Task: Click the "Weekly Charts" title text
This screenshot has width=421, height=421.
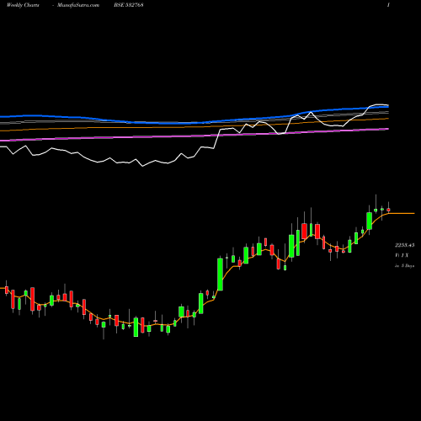Action: coord(23,5)
